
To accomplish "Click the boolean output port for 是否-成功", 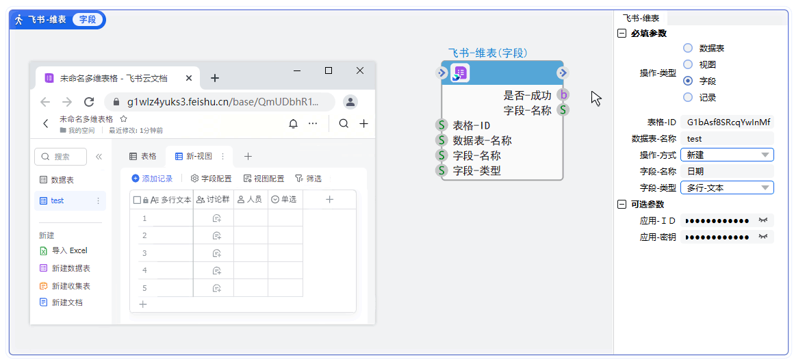I will (x=563, y=94).
